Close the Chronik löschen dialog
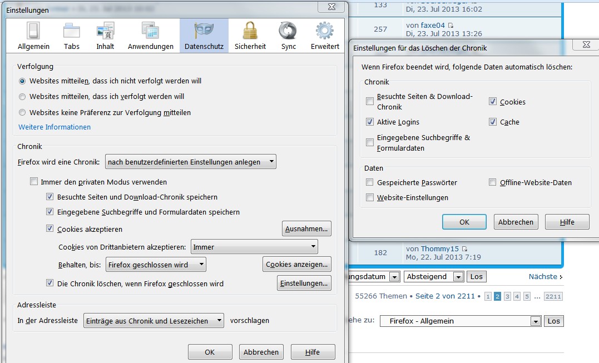 pyautogui.click(x=586, y=44)
